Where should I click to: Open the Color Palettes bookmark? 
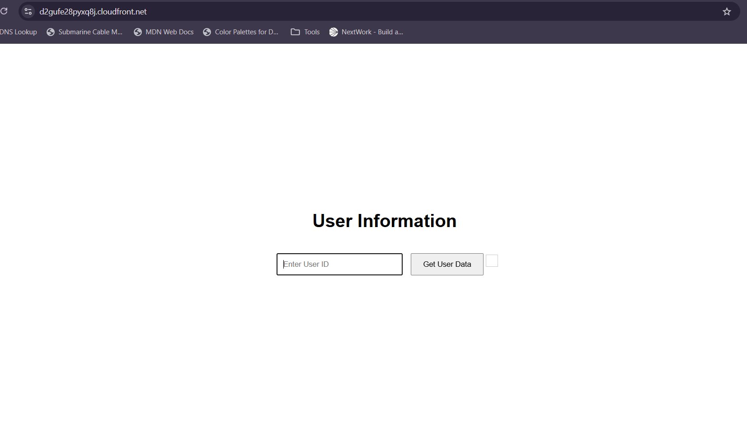pos(241,32)
